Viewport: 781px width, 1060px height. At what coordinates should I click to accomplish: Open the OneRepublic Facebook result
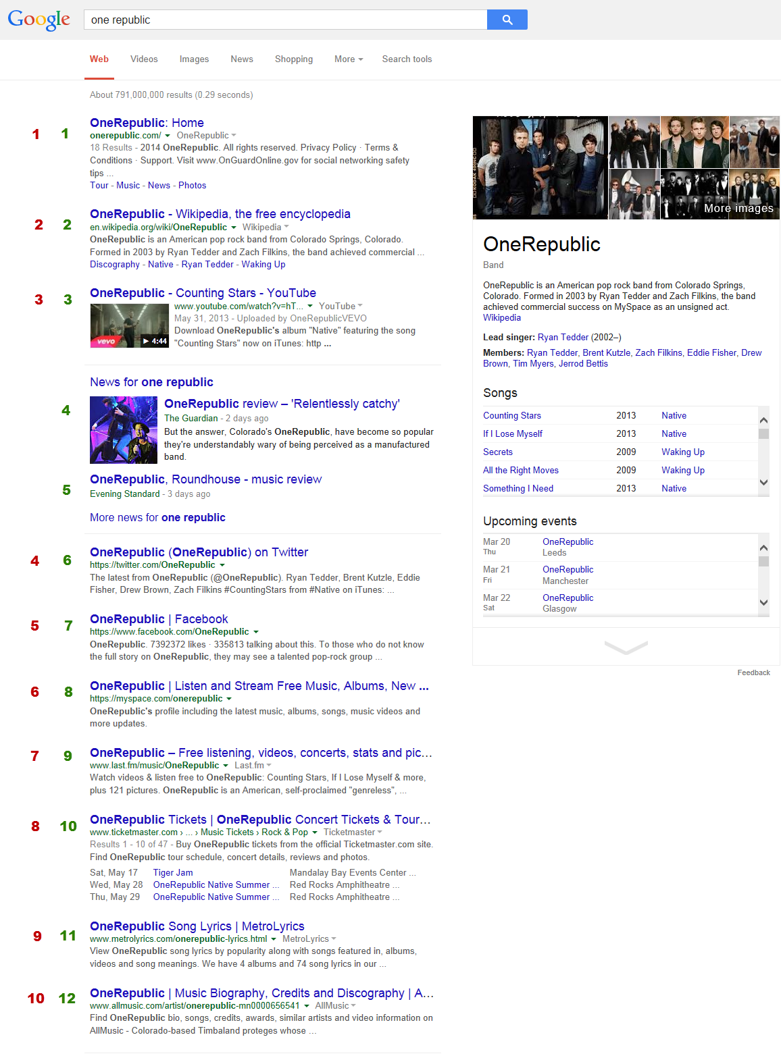tap(159, 619)
